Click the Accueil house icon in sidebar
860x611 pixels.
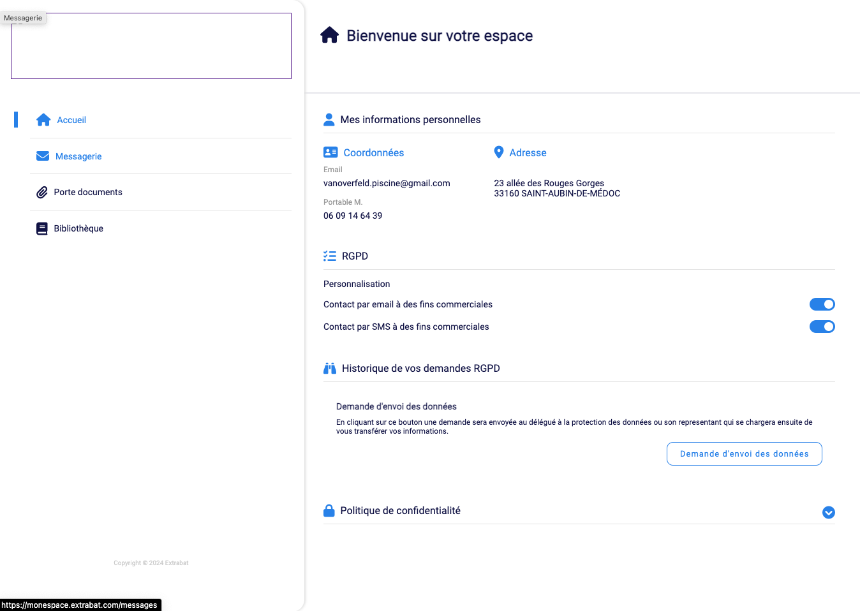pyautogui.click(x=43, y=120)
